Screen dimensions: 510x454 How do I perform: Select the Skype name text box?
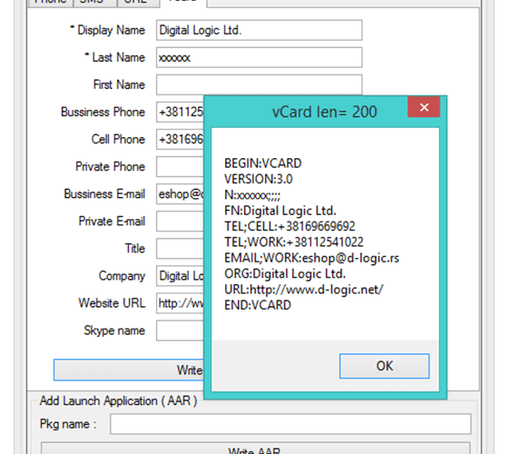click(180, 331)
